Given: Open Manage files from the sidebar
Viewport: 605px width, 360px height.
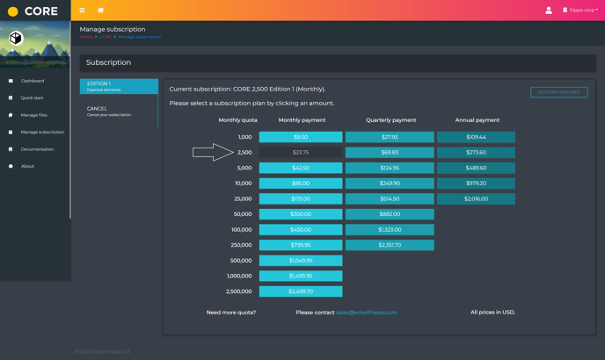Looking at the screenshot, I should pos(34,115).
